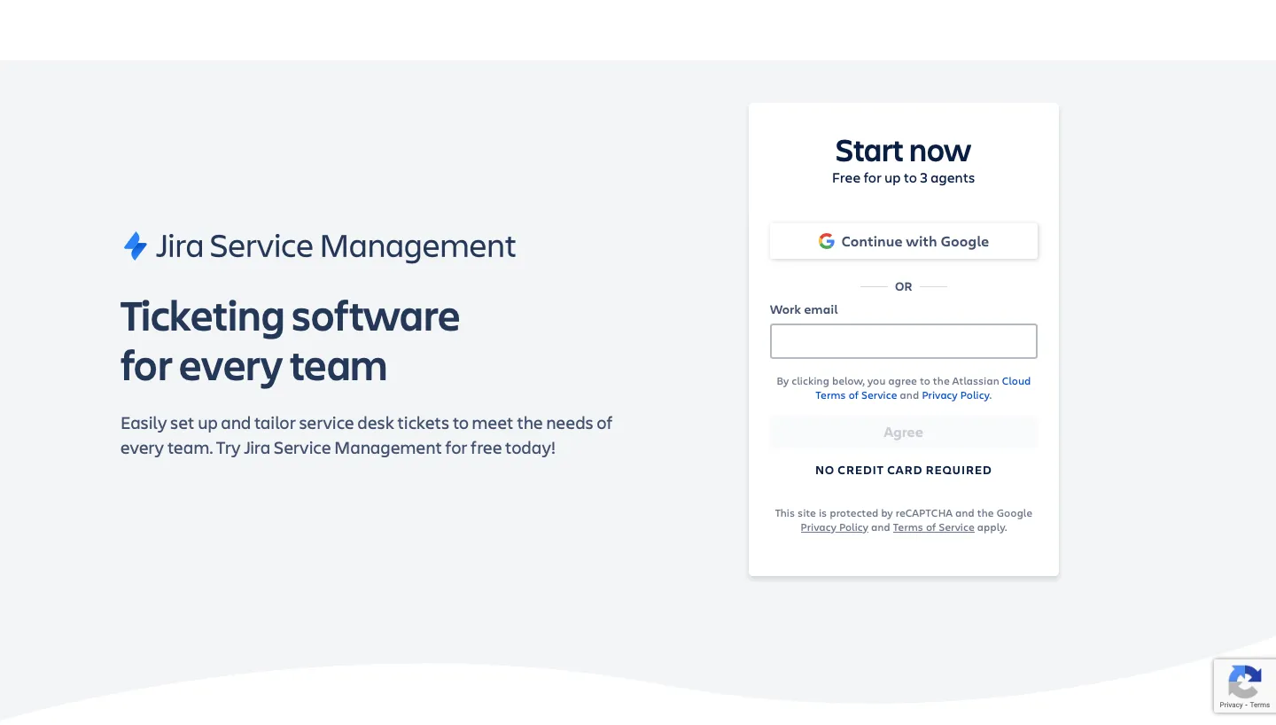Viewport: 1276px width, 725px height.
Task: Click 'Ticketing software for every team' headline
Action: tap(290, 341)
